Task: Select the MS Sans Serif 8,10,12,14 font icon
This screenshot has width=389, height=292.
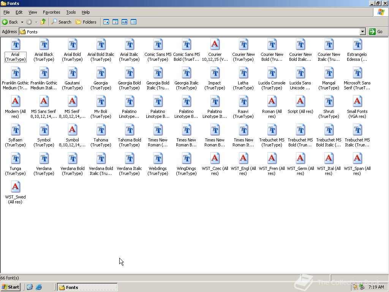Action: click(44, 102)
